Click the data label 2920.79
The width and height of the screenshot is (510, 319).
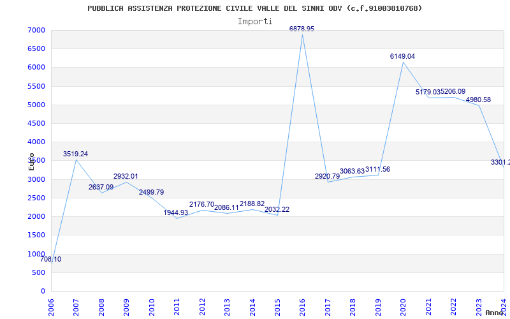pyautogui.click(x=327, y=177)
